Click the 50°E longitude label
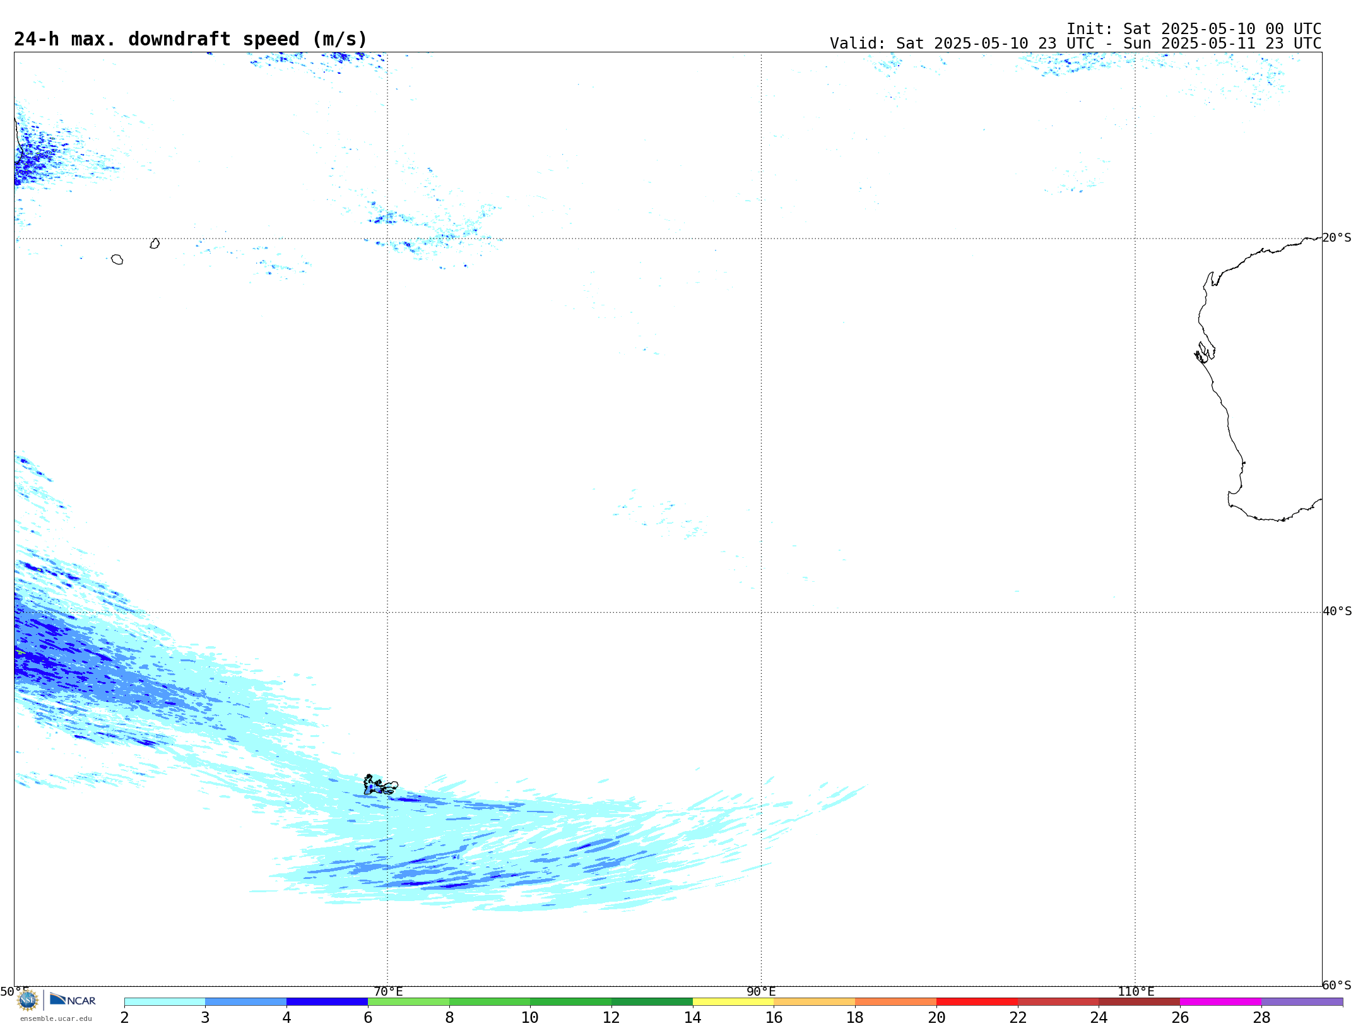The height and width of the screenshot is (1026, 1363). tap(15, 992)
